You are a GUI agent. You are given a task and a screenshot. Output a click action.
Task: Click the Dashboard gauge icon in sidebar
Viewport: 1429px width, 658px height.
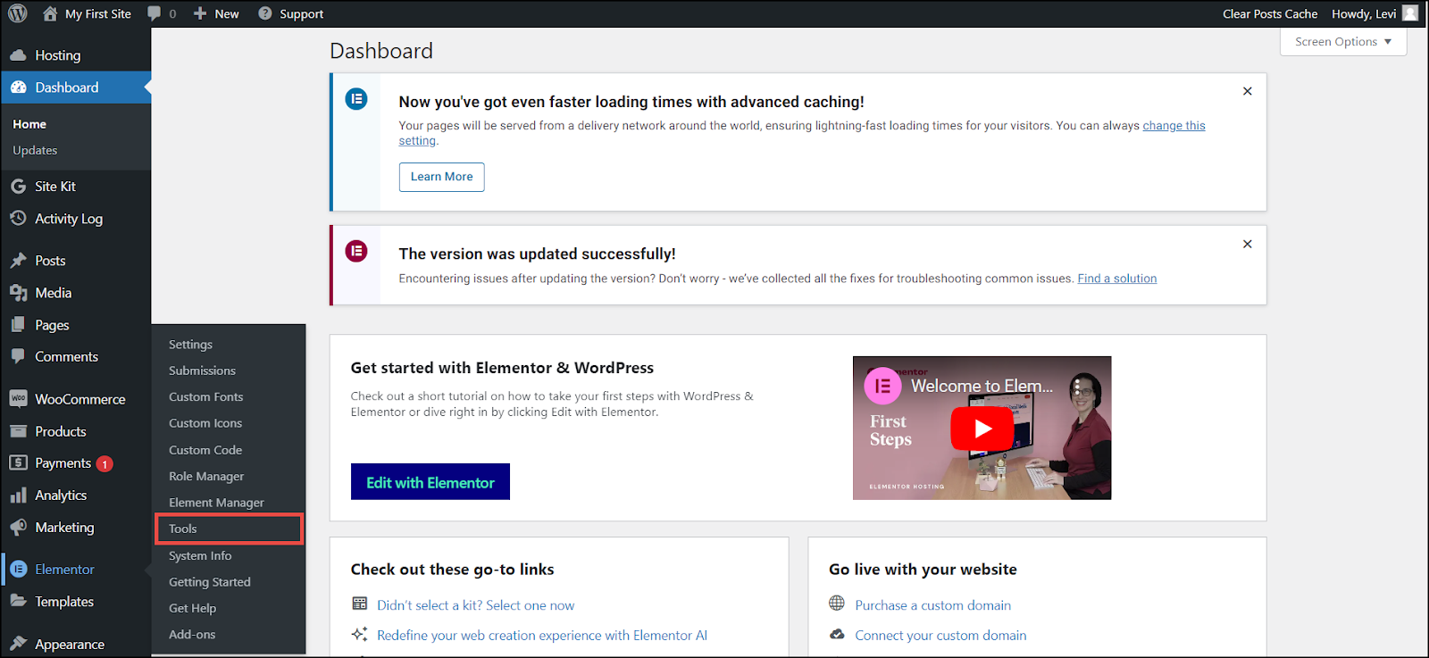coord(18,87)
